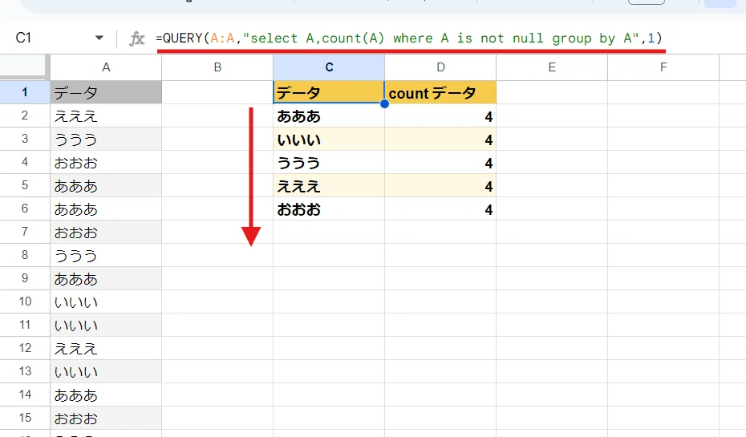Click cell A5 containing あああ

click(x=106, y=185)
